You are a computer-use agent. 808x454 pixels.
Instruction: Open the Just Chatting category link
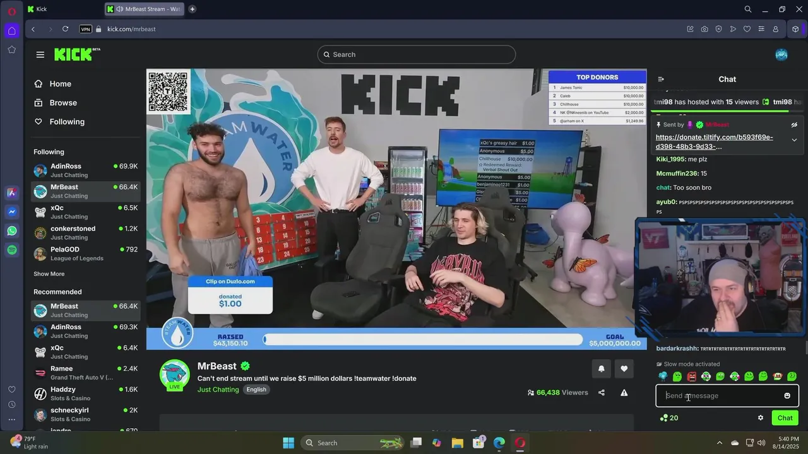(x=218, y=390)
